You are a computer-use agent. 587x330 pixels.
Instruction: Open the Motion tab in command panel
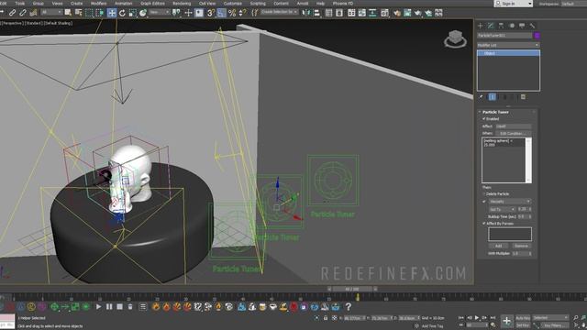coord(512,26)
